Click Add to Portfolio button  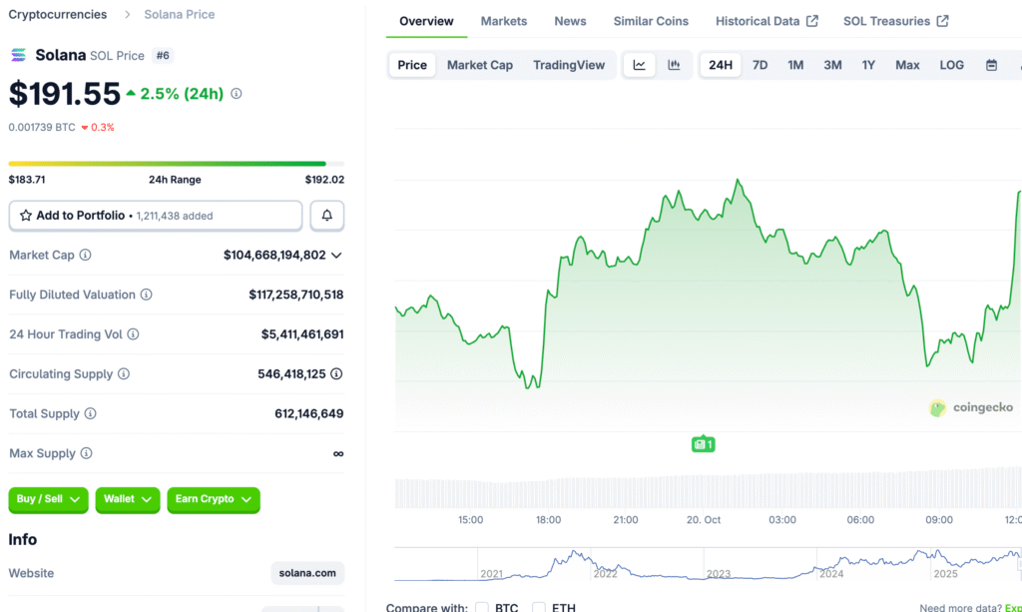click(155, 216)
